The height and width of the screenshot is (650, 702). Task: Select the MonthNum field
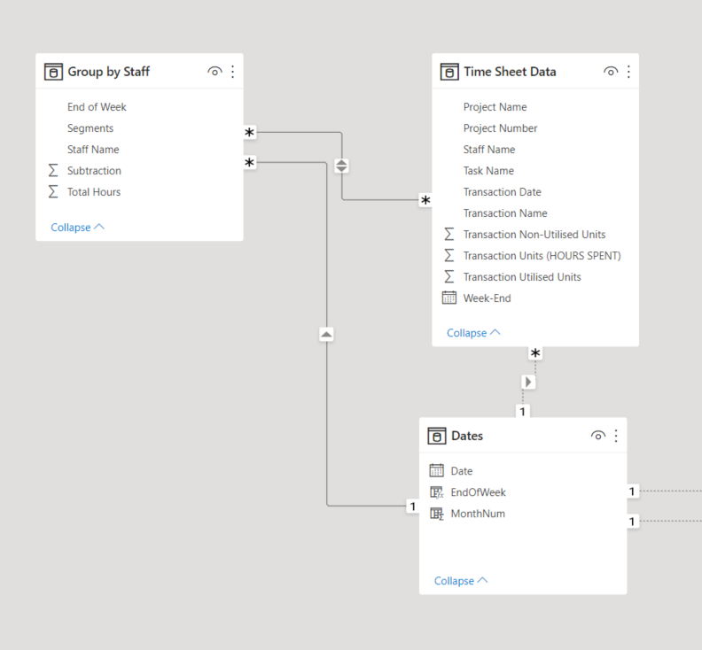coord(478,514)
